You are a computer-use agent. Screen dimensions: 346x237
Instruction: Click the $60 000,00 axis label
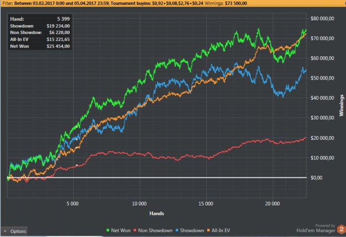(322, 58)
